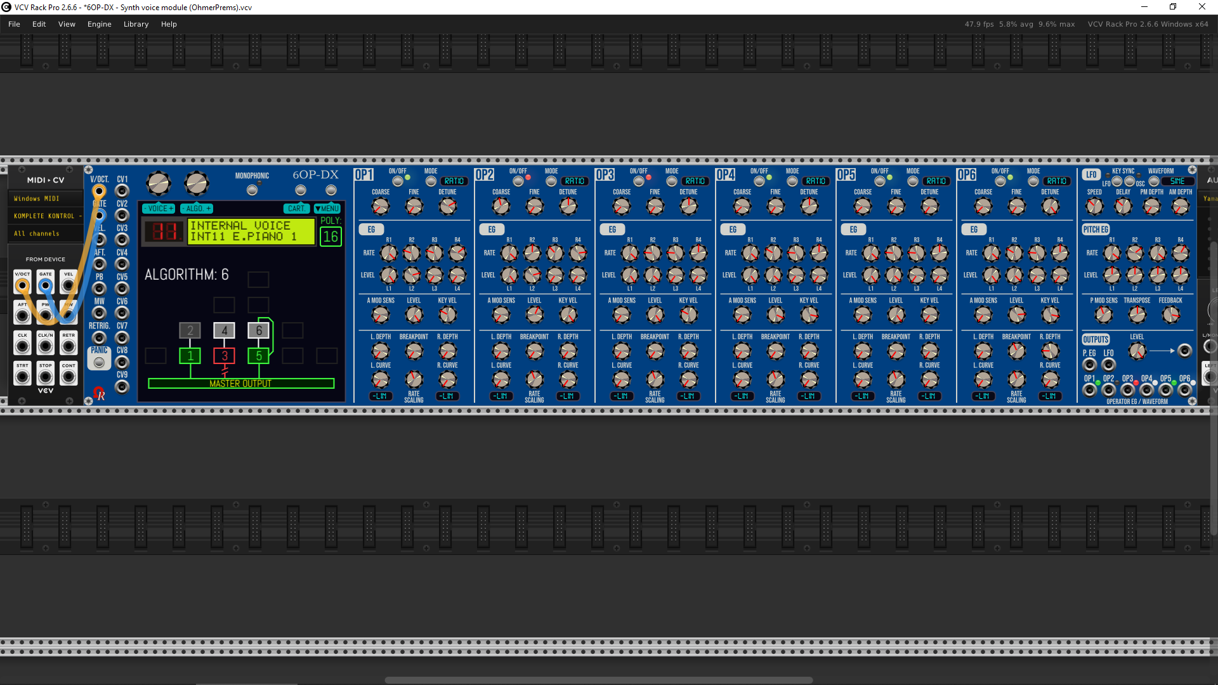Click the MIDI-CV STOP output jack
Screen dimensions: 1218x685
(45, 377)
